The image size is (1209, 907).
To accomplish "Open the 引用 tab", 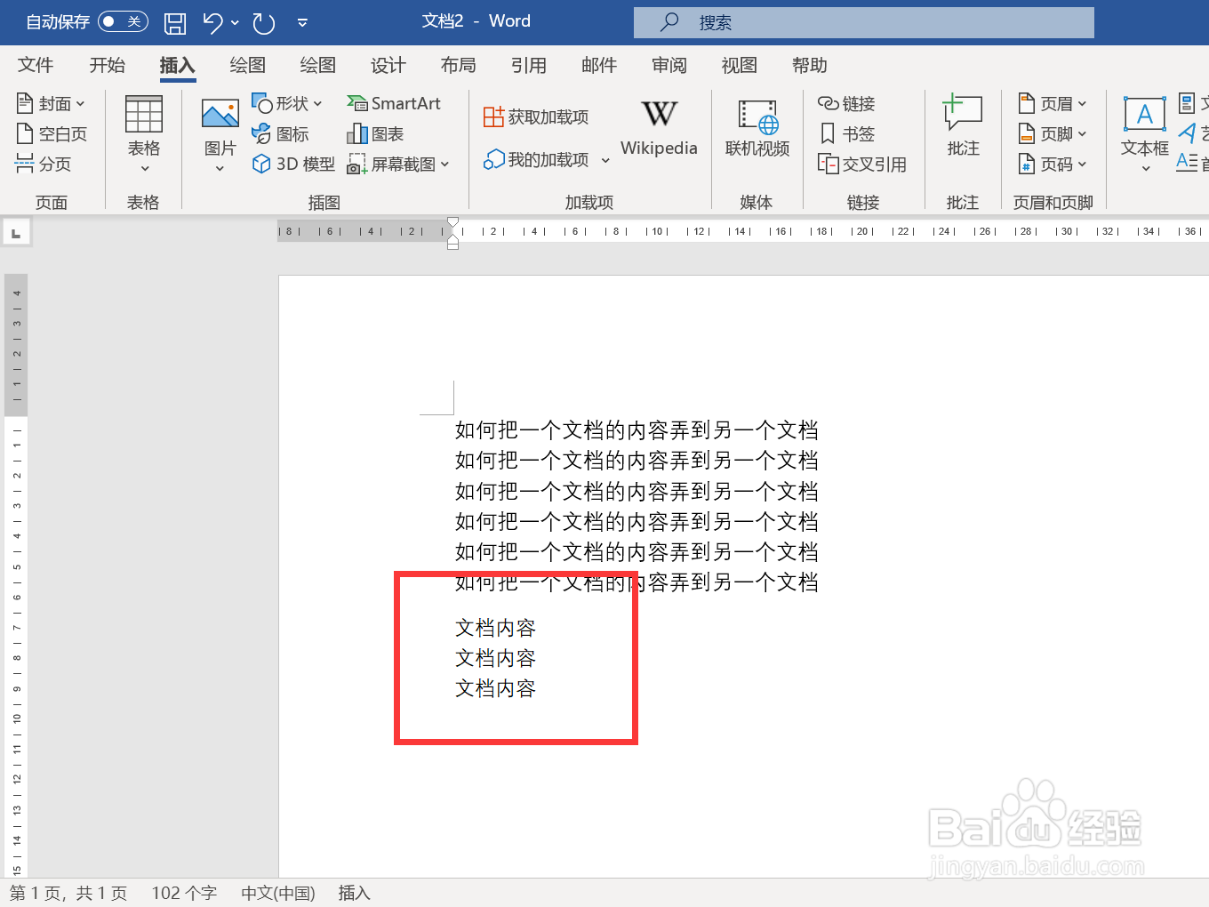I will coord(528,65).
